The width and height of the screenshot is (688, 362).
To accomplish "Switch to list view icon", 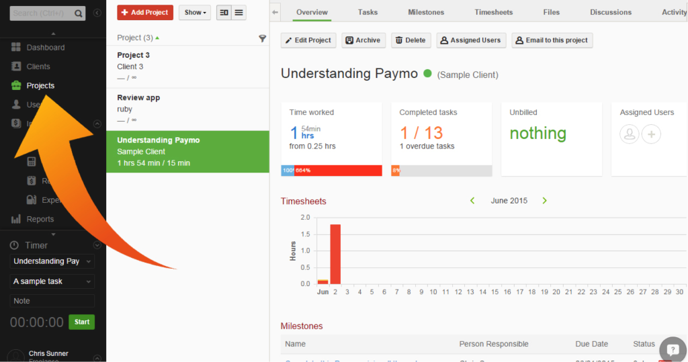I will click(239, 13).
